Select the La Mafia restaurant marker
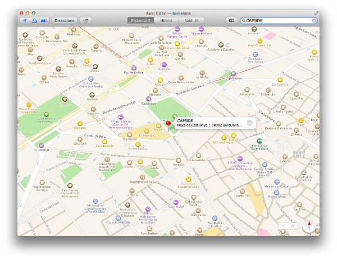 202,73
